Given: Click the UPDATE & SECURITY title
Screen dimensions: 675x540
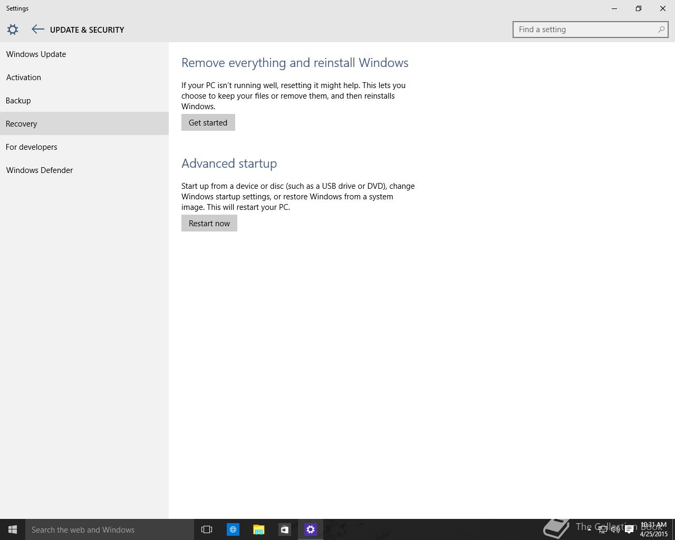Looking at the screenshot, I should pos(87,30).
